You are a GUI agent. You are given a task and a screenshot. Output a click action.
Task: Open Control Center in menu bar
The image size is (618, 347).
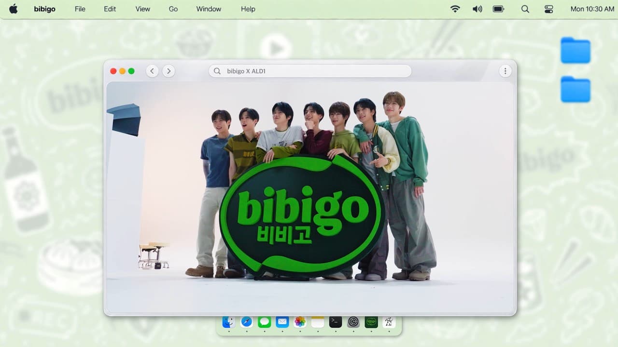[x=549, y=9]
